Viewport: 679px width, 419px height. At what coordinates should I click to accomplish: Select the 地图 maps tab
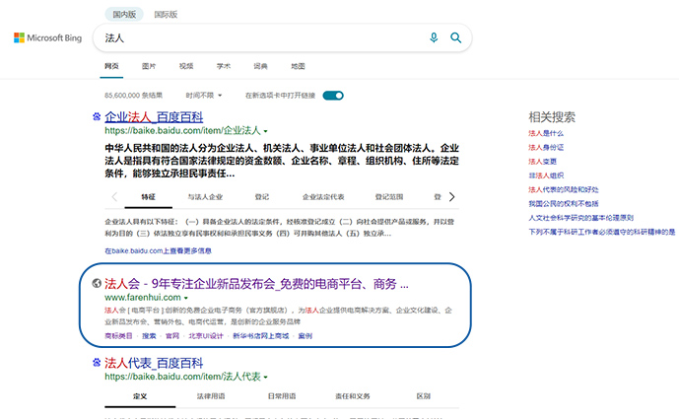[x=298, y=66]
